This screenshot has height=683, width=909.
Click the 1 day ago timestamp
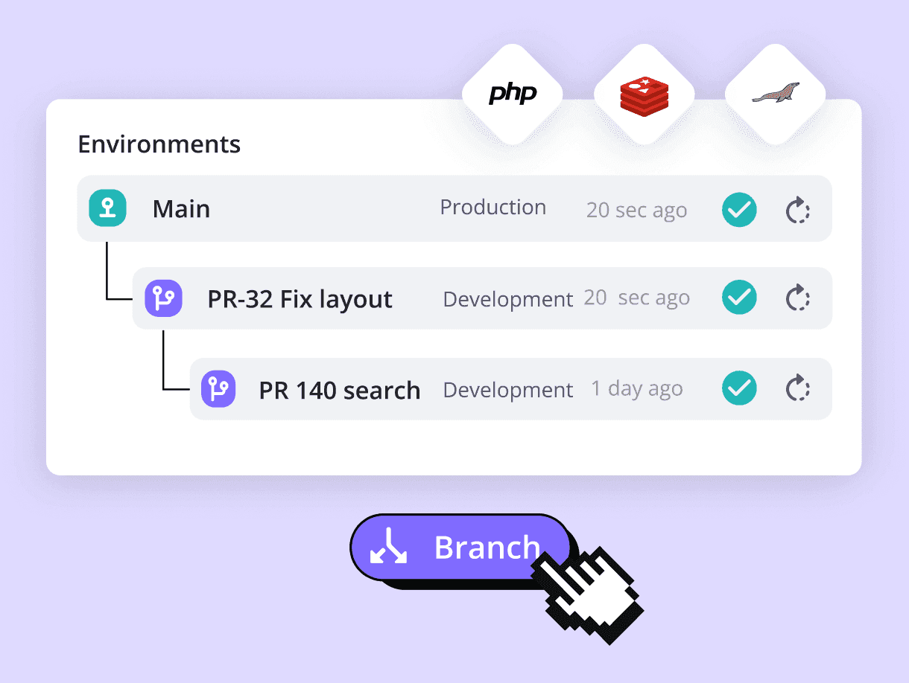coord(636,389)
